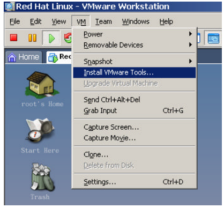Viewport: 224px width, 208px height.
Task: Click the blue window view icon in toolbar
Action: pos(213,38)
